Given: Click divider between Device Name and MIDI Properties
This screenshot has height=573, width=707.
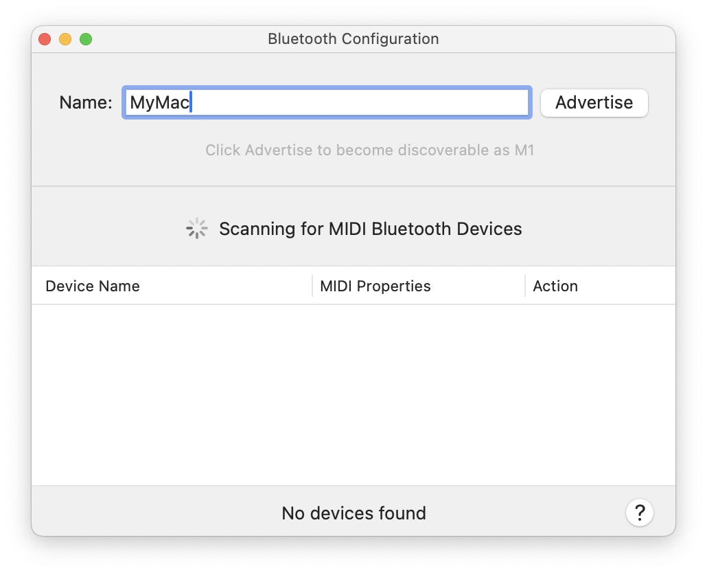Looking at the screenshot, I should point(312,286).
